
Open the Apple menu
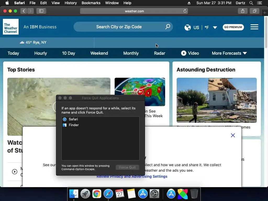7,3
